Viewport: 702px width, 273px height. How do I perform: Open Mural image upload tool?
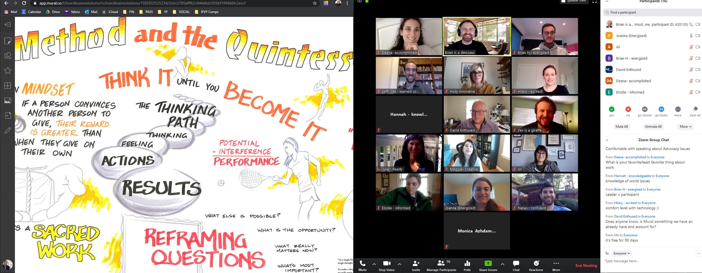[x=8, y=100]
